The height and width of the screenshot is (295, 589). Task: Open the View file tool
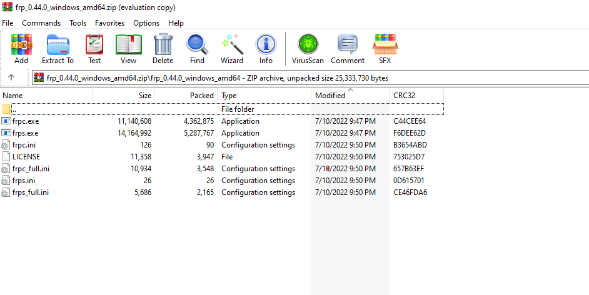click(x=128, y=44)
